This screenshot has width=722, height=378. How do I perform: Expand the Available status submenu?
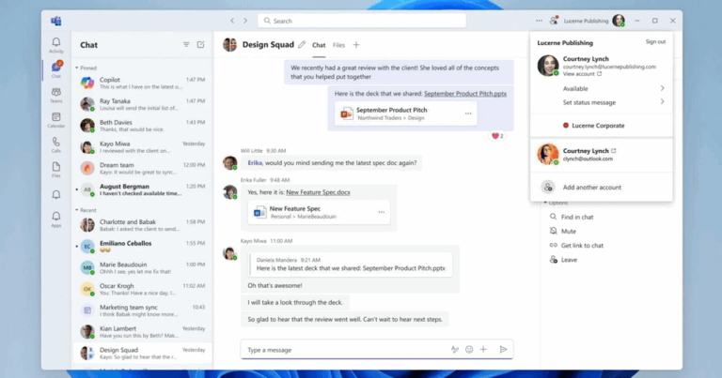pos(662,88)
